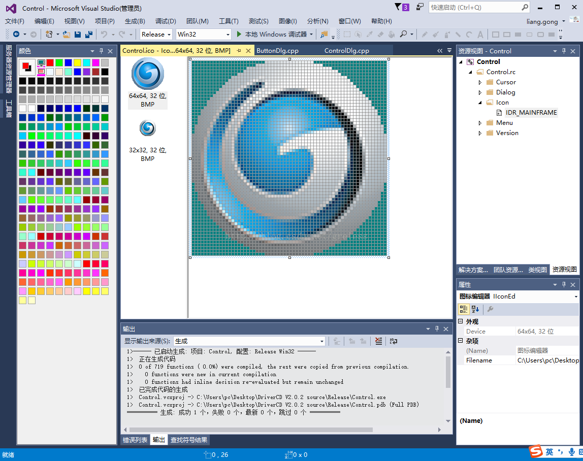Click the Alphabetical sort icon in Properties
The image size is (583, 461).
pos(475,309)
